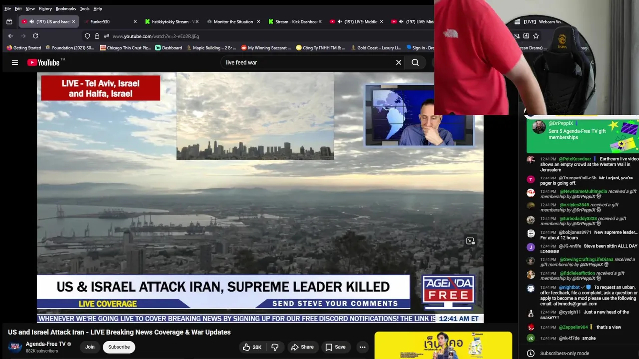This screenshot has width=639, height=359.
Task: Click video title 'US and Israel Attack Iran'
Action: (x=119, y=332)
